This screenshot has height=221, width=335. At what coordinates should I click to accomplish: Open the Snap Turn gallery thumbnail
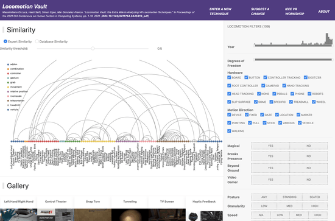point(93,214)
